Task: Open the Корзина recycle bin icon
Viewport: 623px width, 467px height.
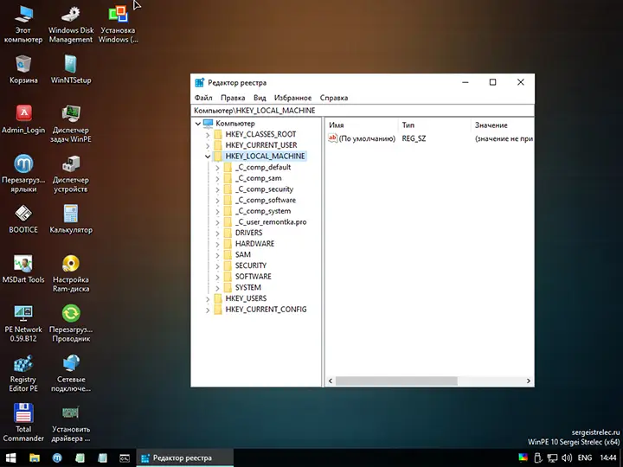Action: pos(23,69)
